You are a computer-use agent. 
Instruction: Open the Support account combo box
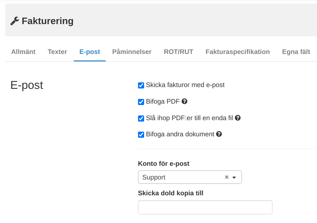[x=190, y=177]
